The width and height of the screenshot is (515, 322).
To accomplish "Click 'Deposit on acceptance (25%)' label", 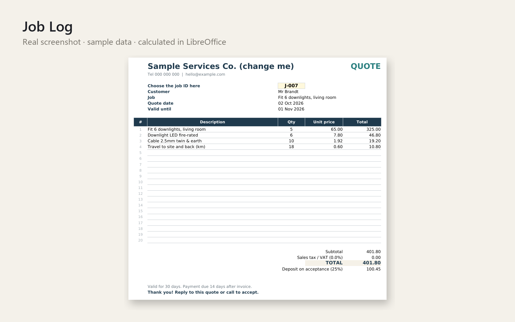I will [312, 269].
